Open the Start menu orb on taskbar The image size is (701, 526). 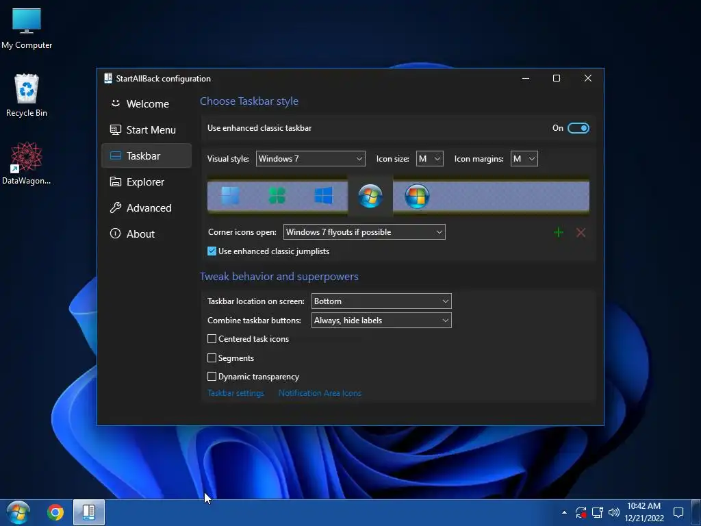(18, 512)
